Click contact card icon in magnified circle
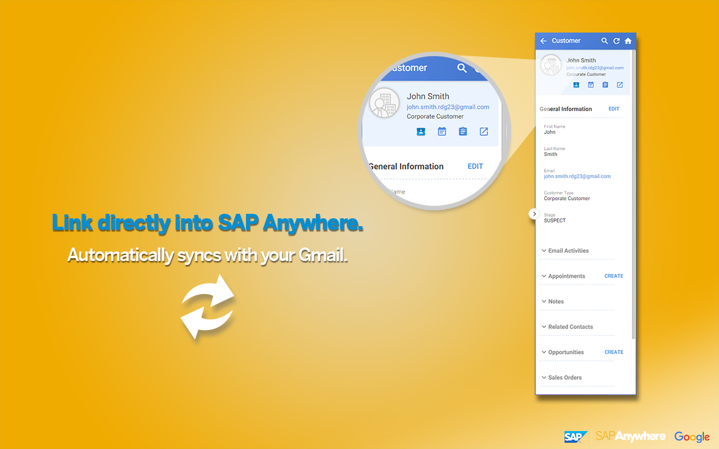The image size is (719, 449). (421, 131)
